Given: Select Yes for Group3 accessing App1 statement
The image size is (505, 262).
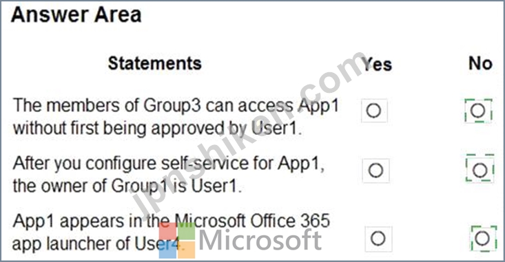Looking at the screenshot, I should click(x=374, y=111).
